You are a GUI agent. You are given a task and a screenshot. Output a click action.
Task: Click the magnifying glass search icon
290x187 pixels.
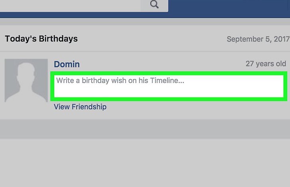click(x=154, y=5)
